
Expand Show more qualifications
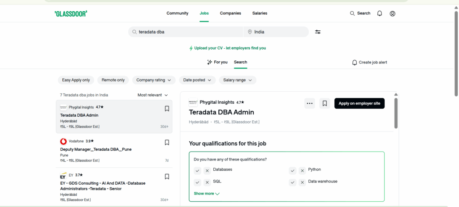(x=207, y=194)
